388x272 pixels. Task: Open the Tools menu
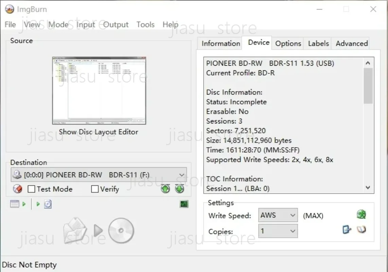(x=145, y=24)
